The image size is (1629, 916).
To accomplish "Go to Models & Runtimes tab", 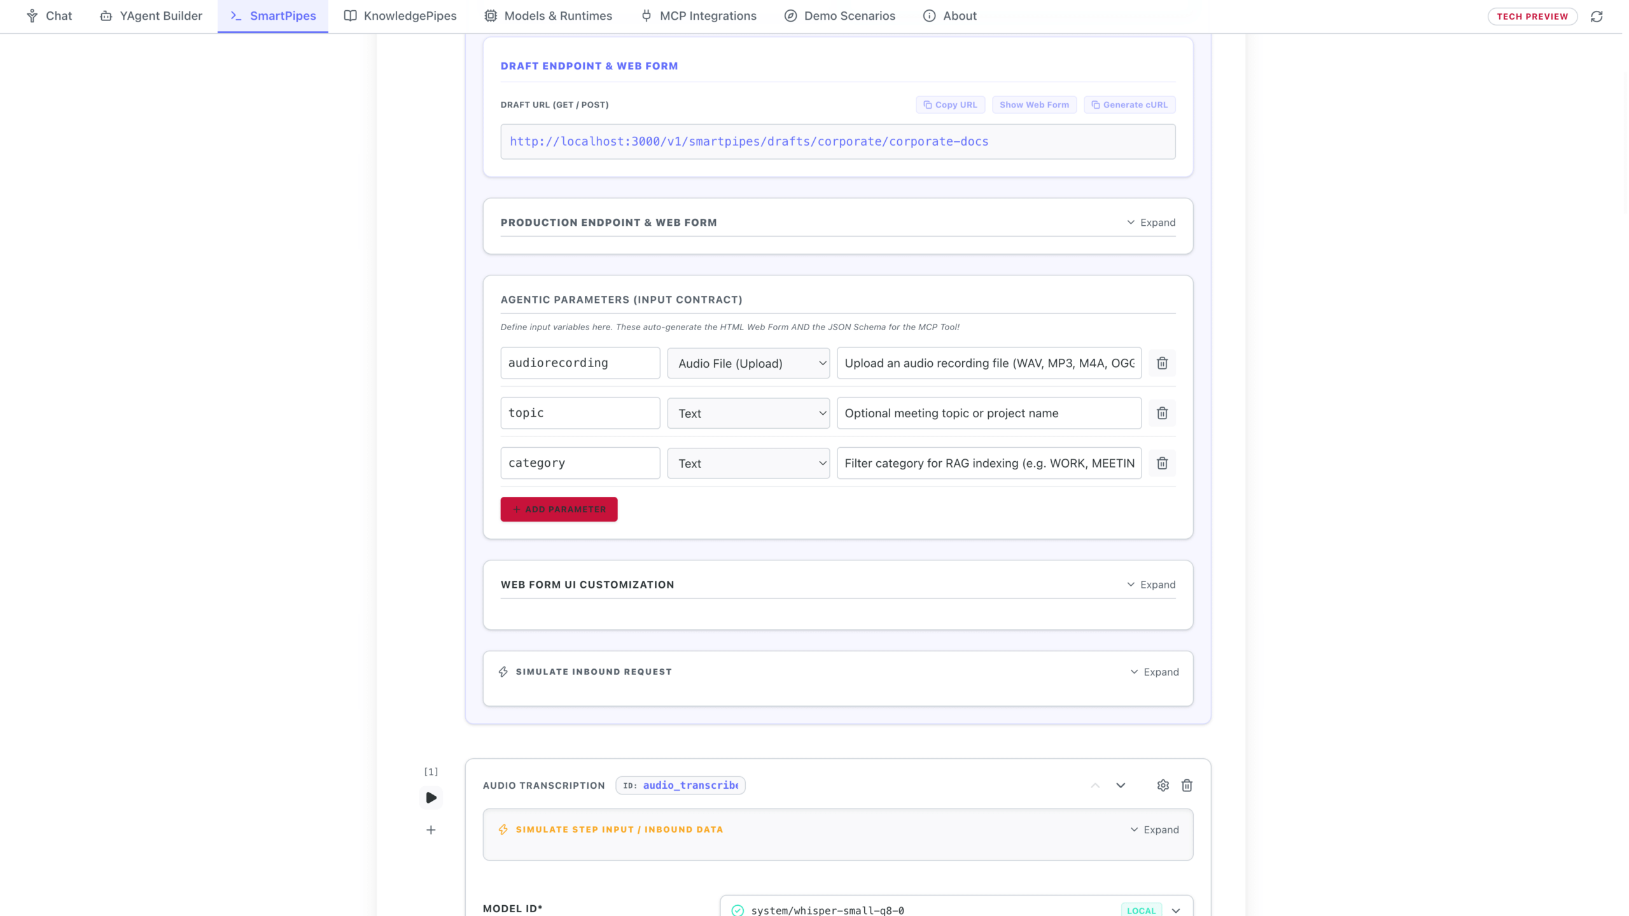I will (548, 16).
